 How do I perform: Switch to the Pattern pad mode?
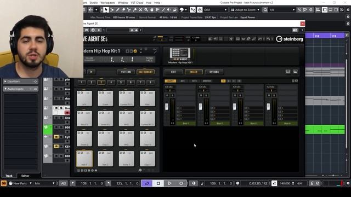click(126, 72)
